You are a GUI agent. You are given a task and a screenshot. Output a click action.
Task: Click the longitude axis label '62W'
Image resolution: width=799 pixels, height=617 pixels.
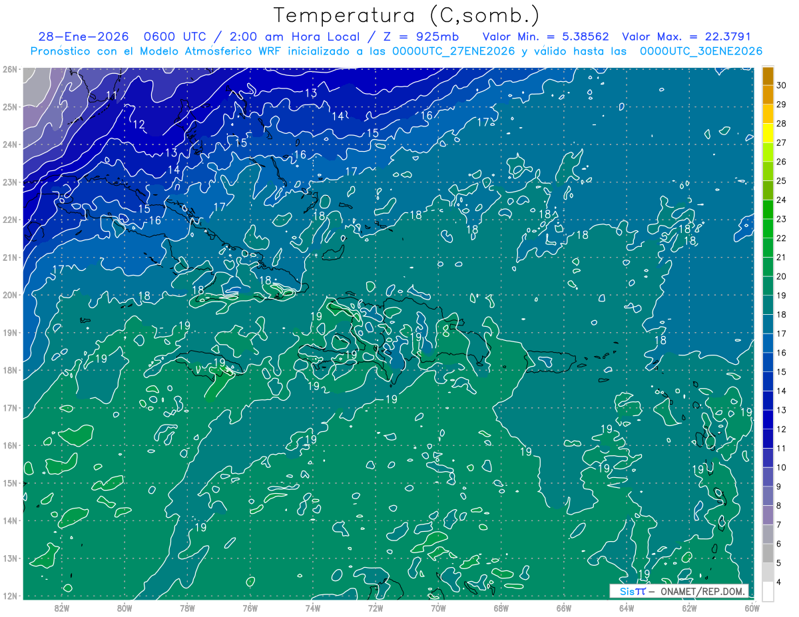coord(690,607)
